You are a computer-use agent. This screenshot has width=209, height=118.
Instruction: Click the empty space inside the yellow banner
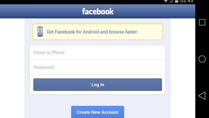point(150,32)
